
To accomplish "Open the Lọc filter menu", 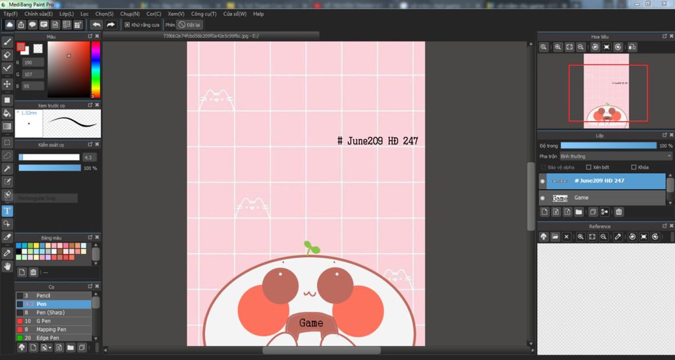I will click(x=85, y=14).
